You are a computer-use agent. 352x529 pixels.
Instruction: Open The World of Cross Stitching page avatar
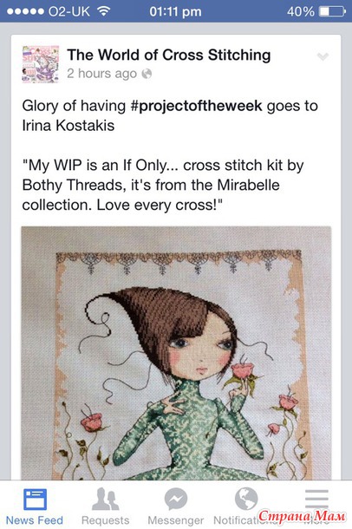click(x=40, y=64)
